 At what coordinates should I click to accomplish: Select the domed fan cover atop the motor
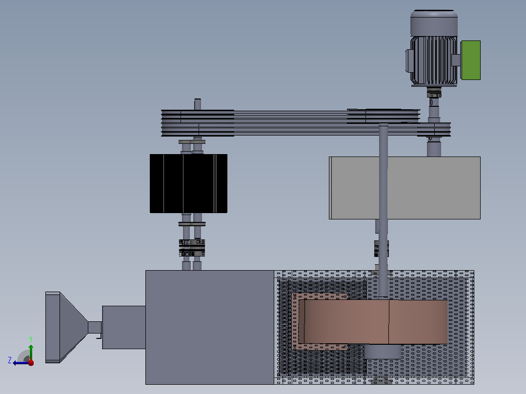(434, 23)
